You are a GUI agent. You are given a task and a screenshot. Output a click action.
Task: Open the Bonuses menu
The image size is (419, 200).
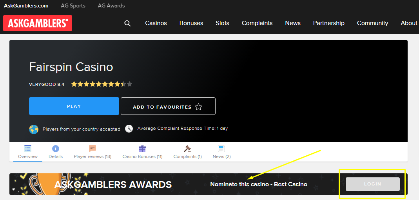[191, 23]
